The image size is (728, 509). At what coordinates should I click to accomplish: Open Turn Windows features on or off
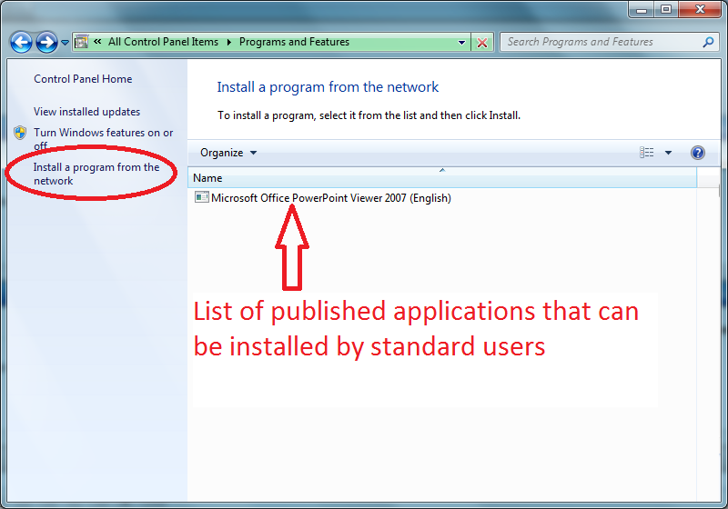[x=103, y=138]
